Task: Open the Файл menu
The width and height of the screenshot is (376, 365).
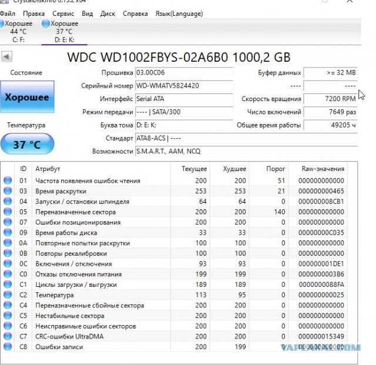Action: point(8,14)
